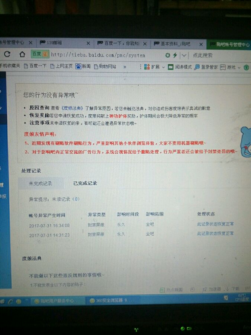Open 登录管家 login manager

[206, 67]
